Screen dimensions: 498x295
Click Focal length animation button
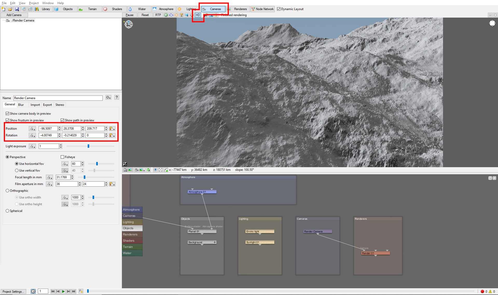(x=50, y=177)
